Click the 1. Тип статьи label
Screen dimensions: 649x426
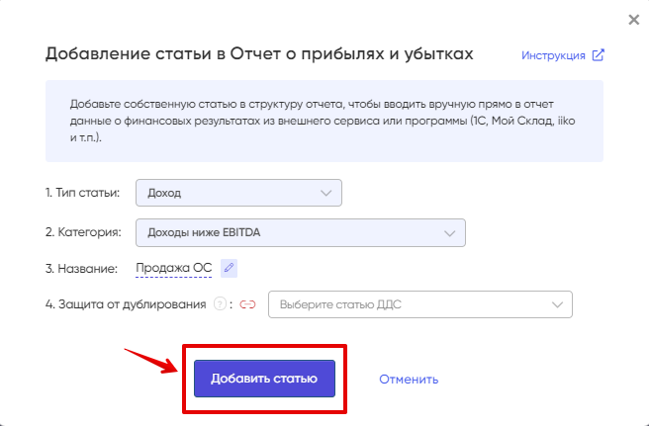(x=82, y=193)
